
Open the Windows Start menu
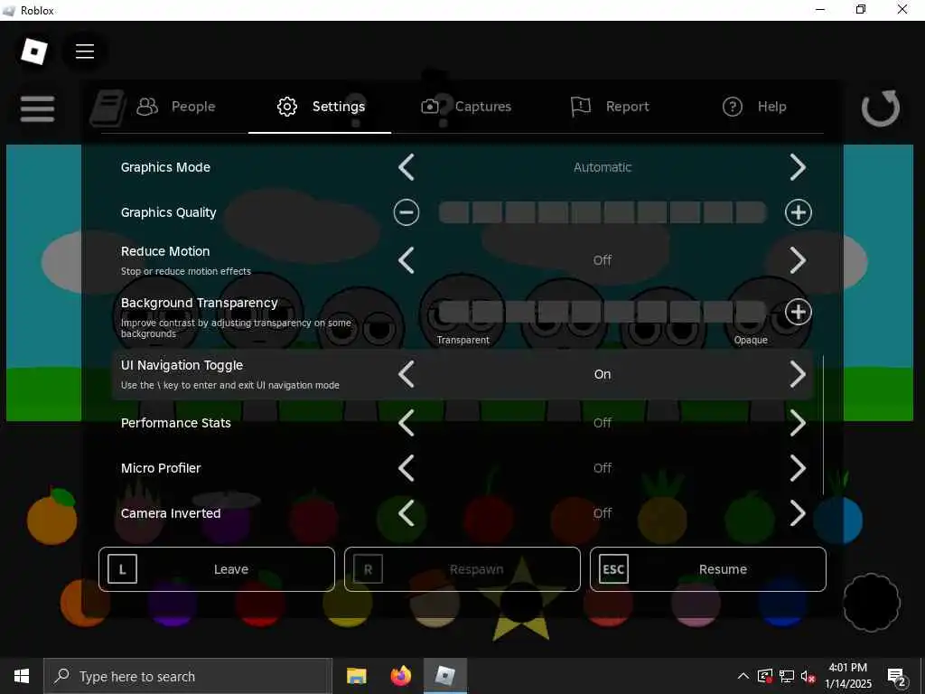22,676
